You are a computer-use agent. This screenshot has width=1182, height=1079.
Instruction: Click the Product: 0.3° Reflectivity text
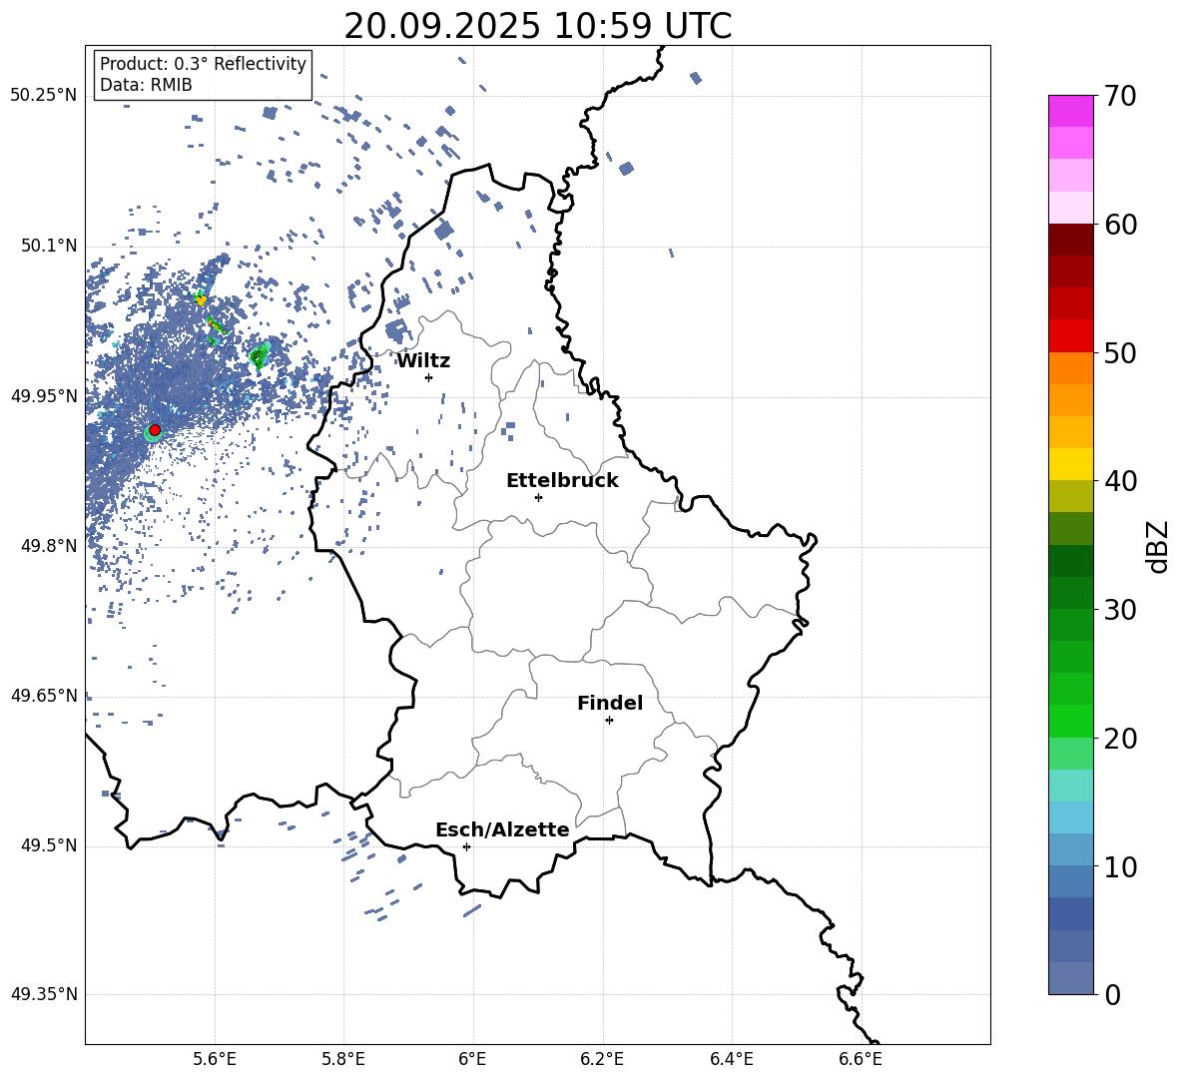tap(203, 64)
